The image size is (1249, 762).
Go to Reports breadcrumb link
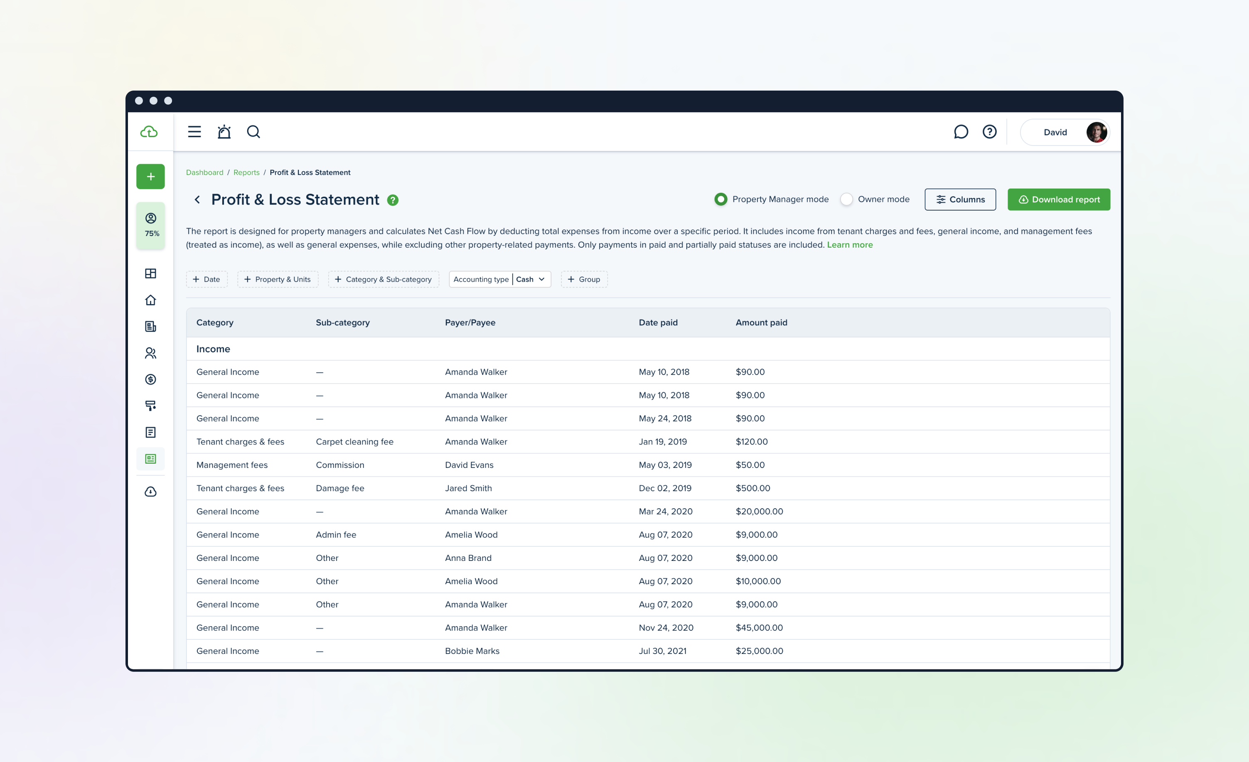(x=246, y=172)
